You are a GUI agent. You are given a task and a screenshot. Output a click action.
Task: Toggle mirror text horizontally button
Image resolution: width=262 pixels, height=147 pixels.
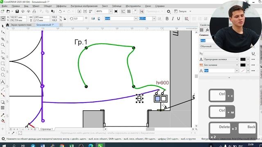[93, 19]
